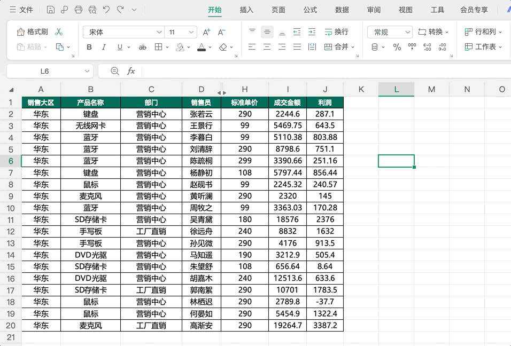Click Format Painter 格式刷 button
Screen dimensions: 511x346
click(x=32, y=32)
